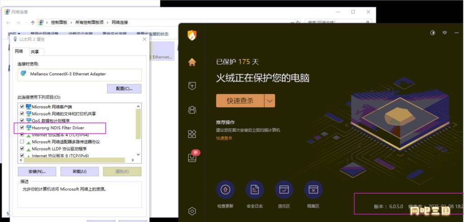Go forward in the 网络连接 window

click(x=18, y=23)
